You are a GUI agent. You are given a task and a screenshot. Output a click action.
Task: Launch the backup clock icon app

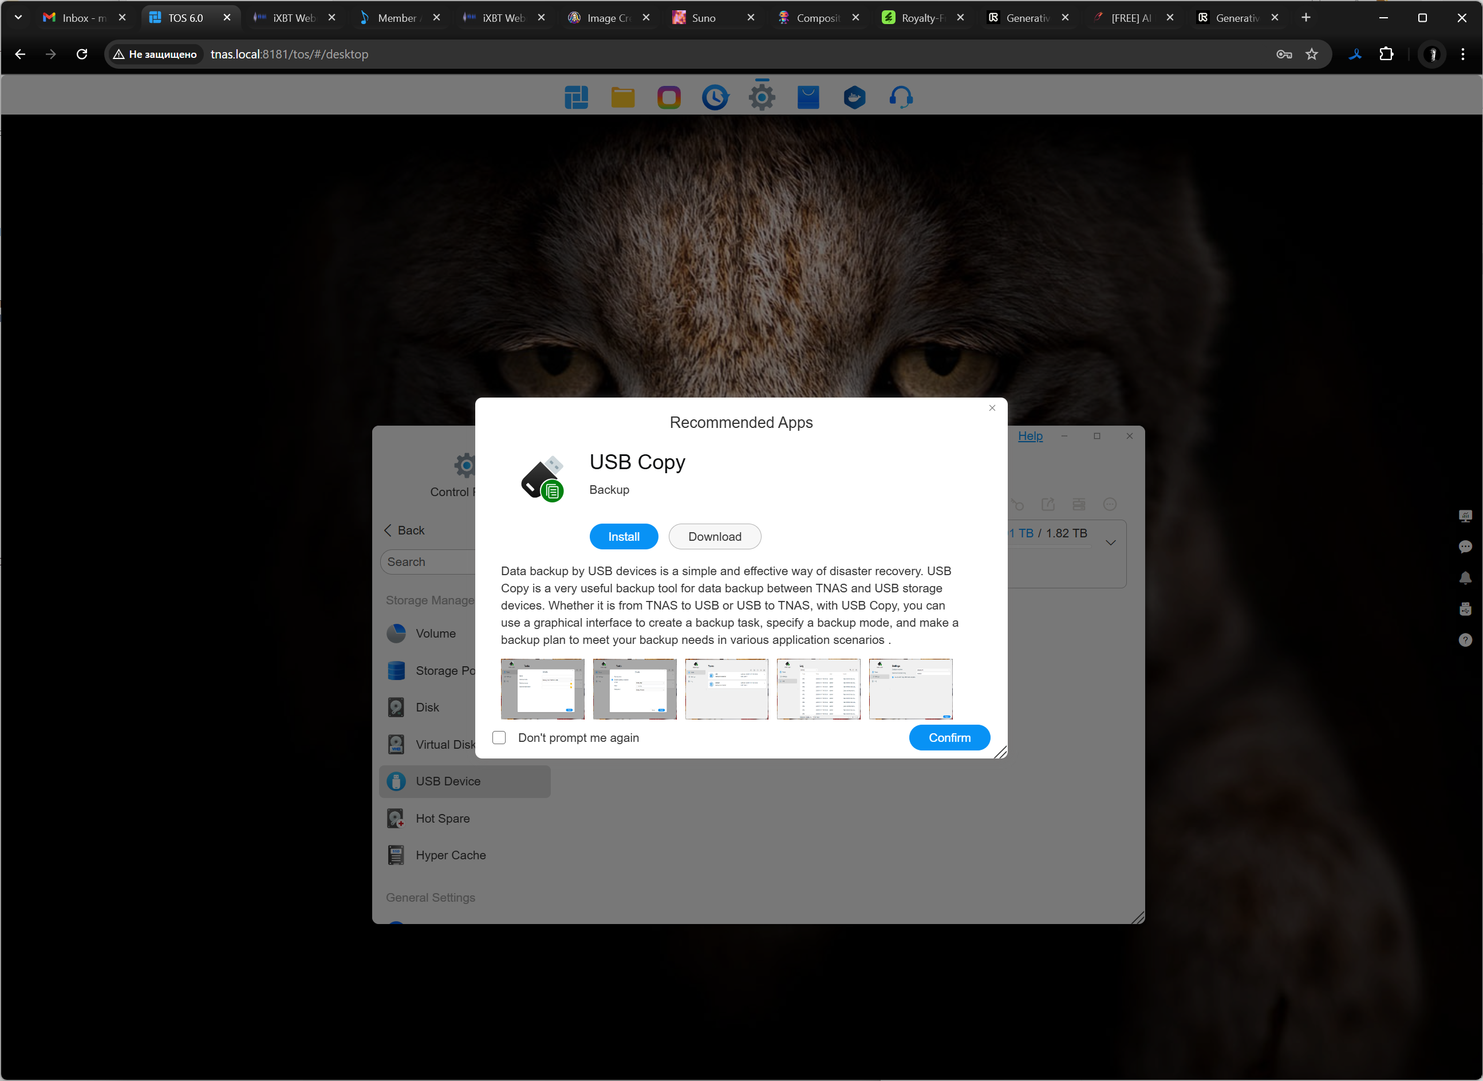(715, 97)
